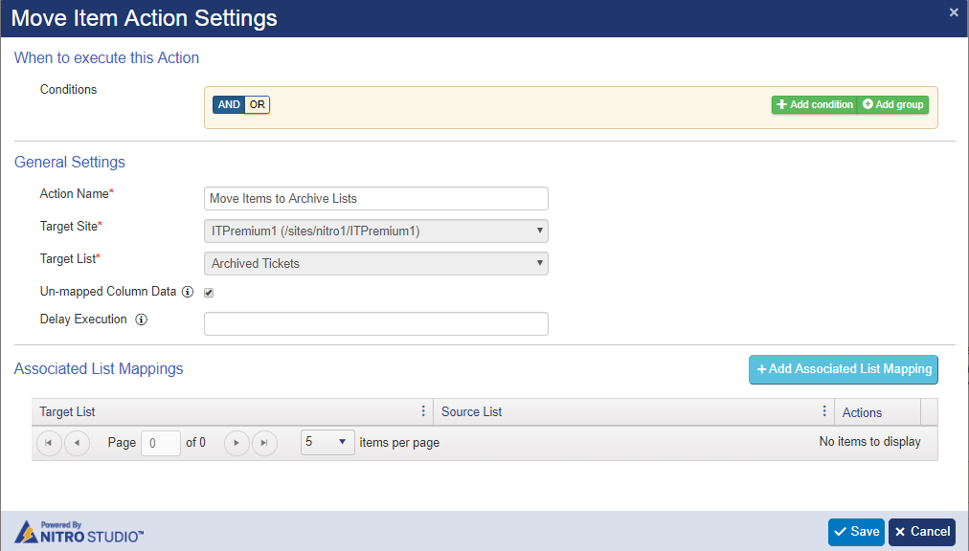Click the Action Name text field
This screenshot has width=969, height=551.
coord(376,198)
